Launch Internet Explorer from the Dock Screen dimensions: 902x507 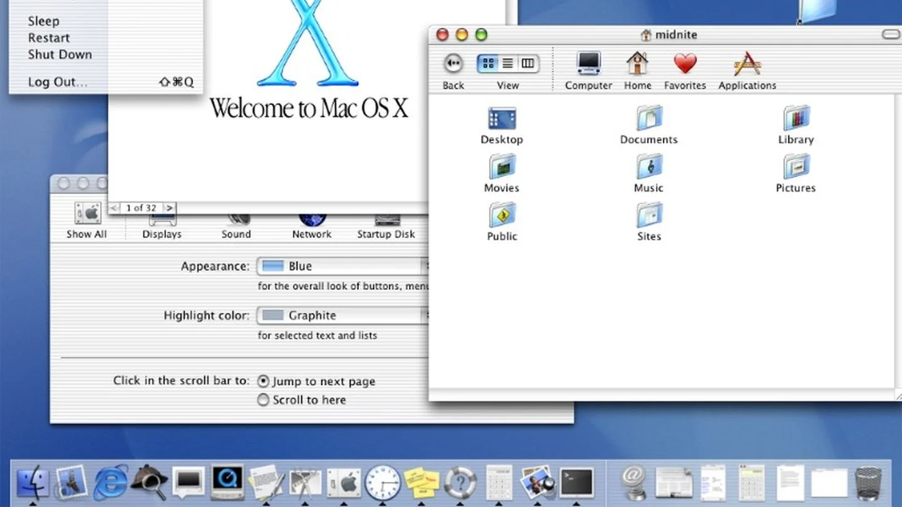pyautogui.click(x=111, y=483)
